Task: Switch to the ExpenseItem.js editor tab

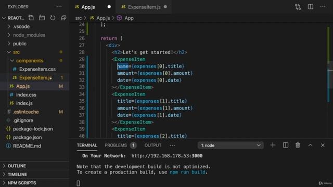Action: 144,7
